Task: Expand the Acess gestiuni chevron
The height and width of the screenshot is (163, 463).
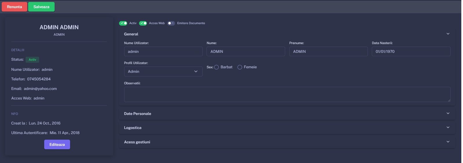Action: 448,142
